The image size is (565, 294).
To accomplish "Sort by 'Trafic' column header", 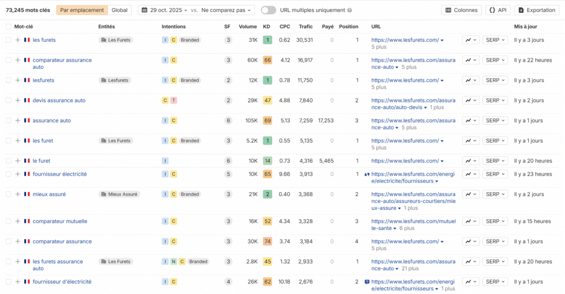I will tap(306, 26).
